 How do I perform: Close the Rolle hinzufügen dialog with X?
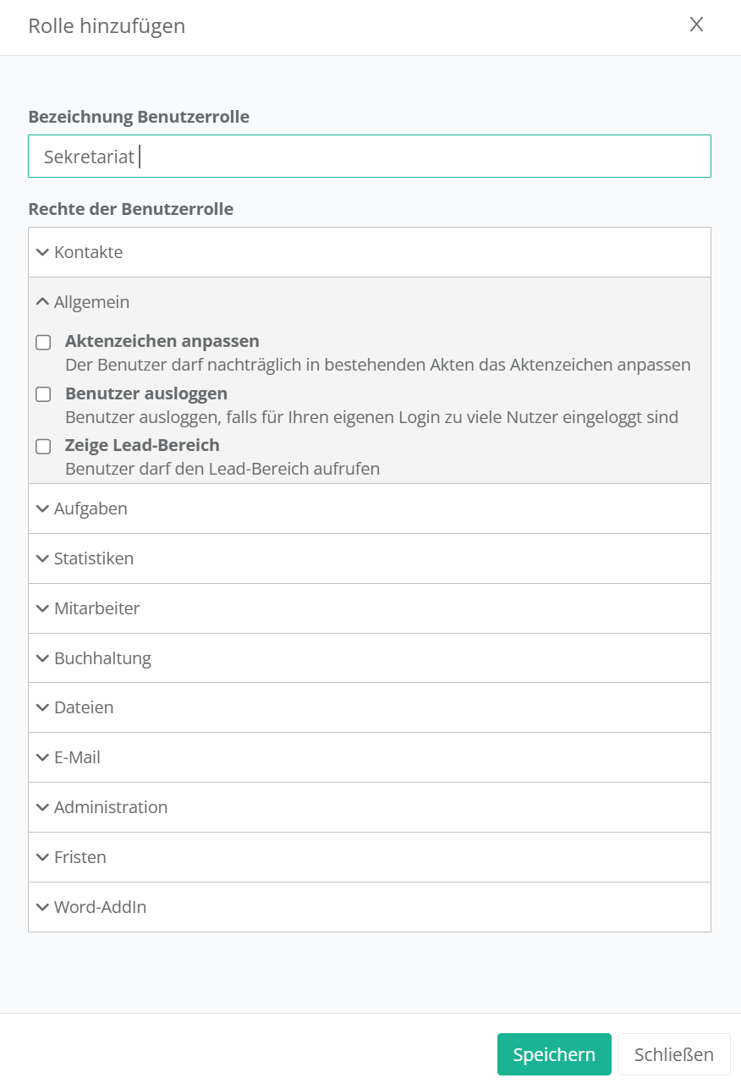click(x=696, y=25)
